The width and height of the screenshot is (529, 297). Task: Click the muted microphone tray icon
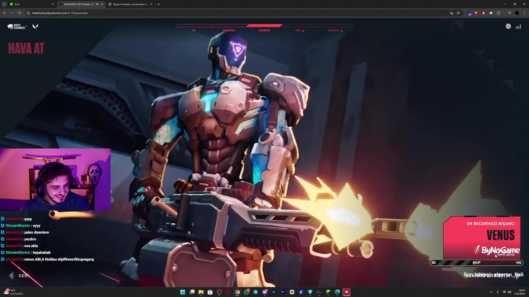tap(498, 292)
